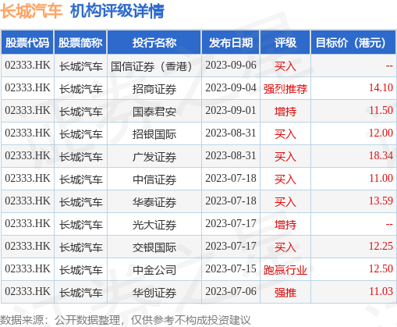The height and width of the screenshot is (327, 397).
Task: Click the 投行名称 column header
Action: pyautogui.click(x=154, y=43)
